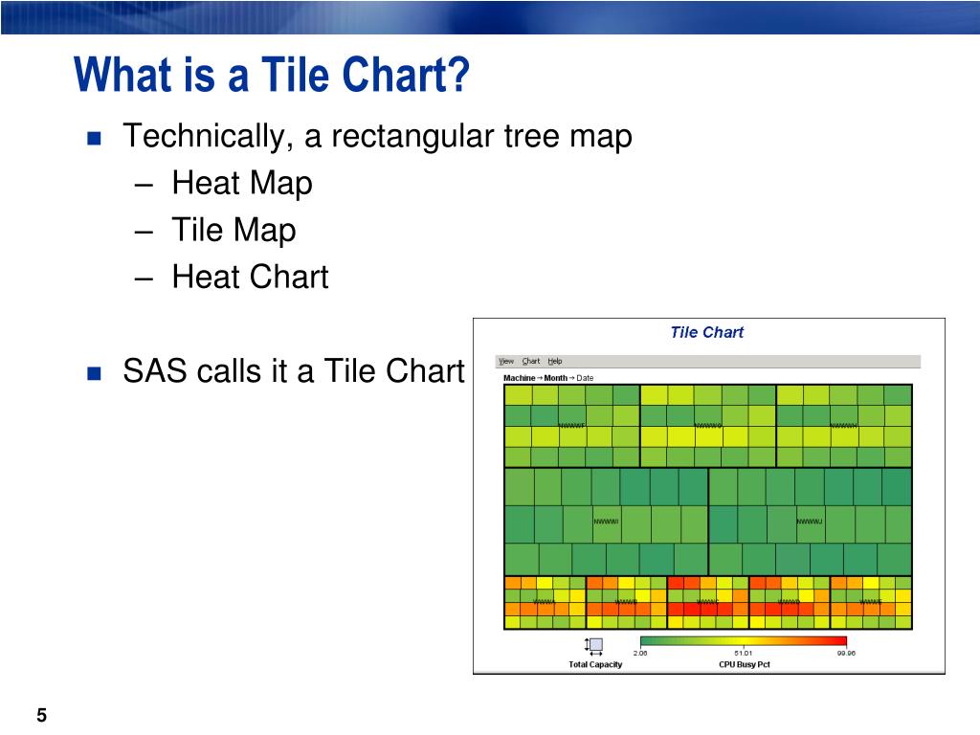Select the NWWWF machine tile label
Screen dimensions: 980x735
tap(571, 426)
